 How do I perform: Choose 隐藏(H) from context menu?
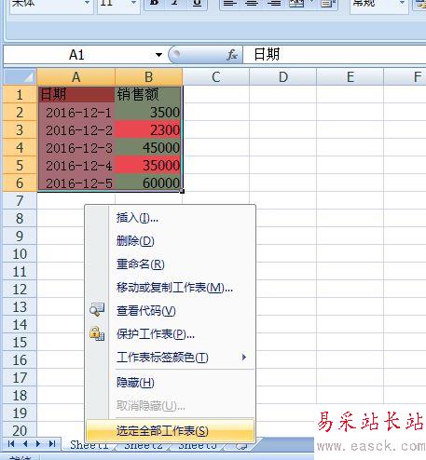[170, 383]
